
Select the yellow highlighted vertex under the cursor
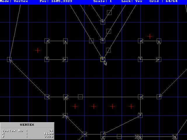point(103,60)
